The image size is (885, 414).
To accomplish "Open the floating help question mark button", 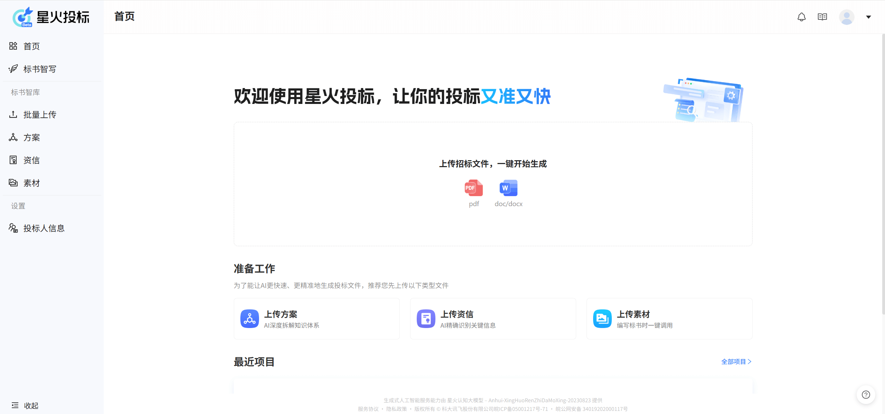I will point(865,394).
